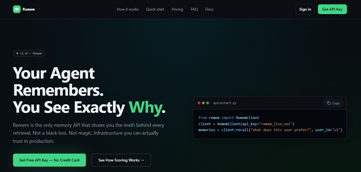Click the yellow dot in code window
361x172 pixels.
(x=203, y=103)
